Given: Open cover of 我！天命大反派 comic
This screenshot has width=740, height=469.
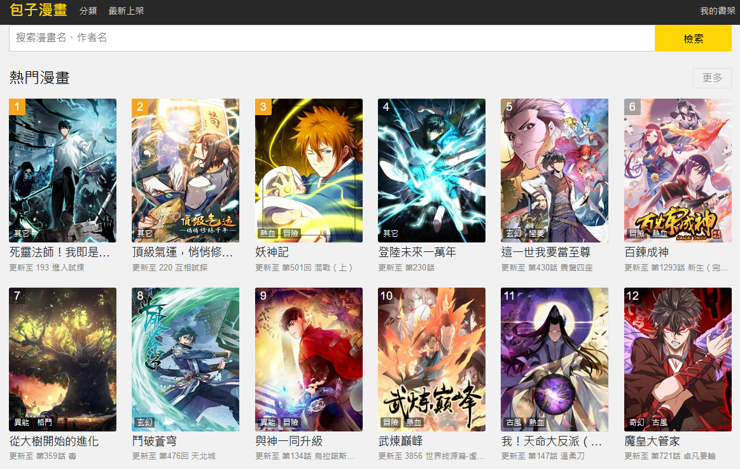Looking at the screenshot, I should (x=555, y=360).
